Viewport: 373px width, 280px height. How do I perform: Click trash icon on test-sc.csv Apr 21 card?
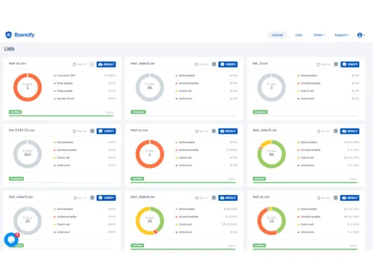click(214, 131)
